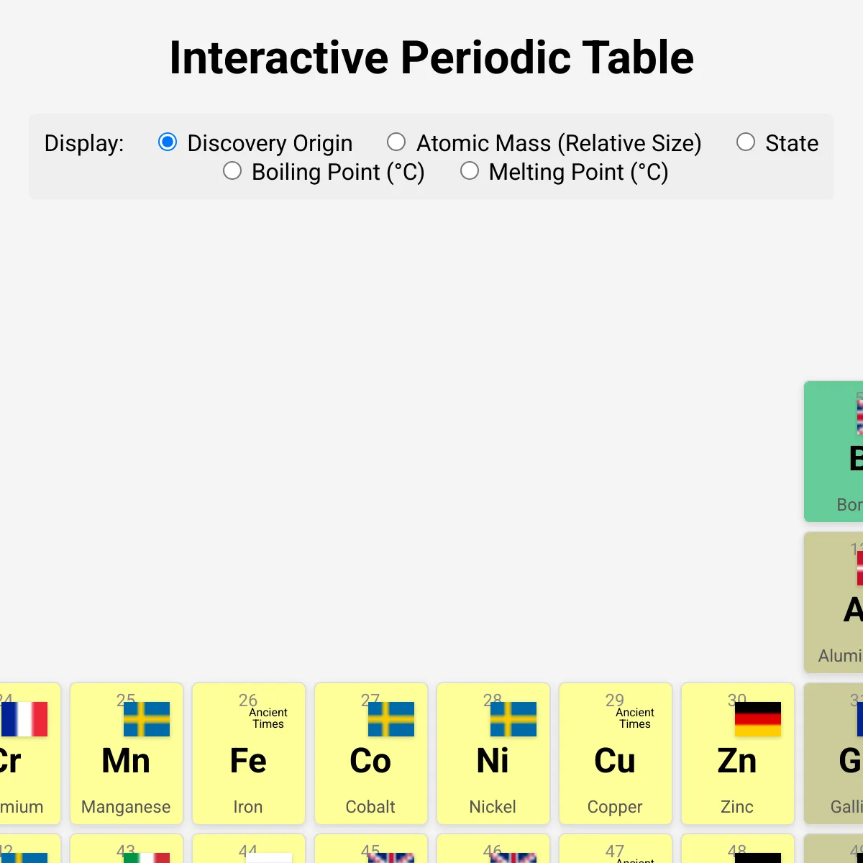Click the Mn element symbol

point(126,761)
